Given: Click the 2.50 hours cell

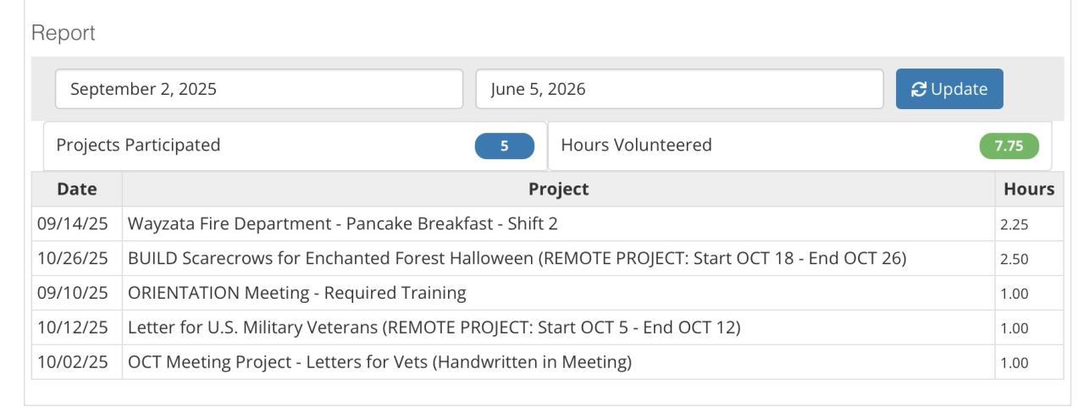Looking at the screenshot, I should 1014,260.
